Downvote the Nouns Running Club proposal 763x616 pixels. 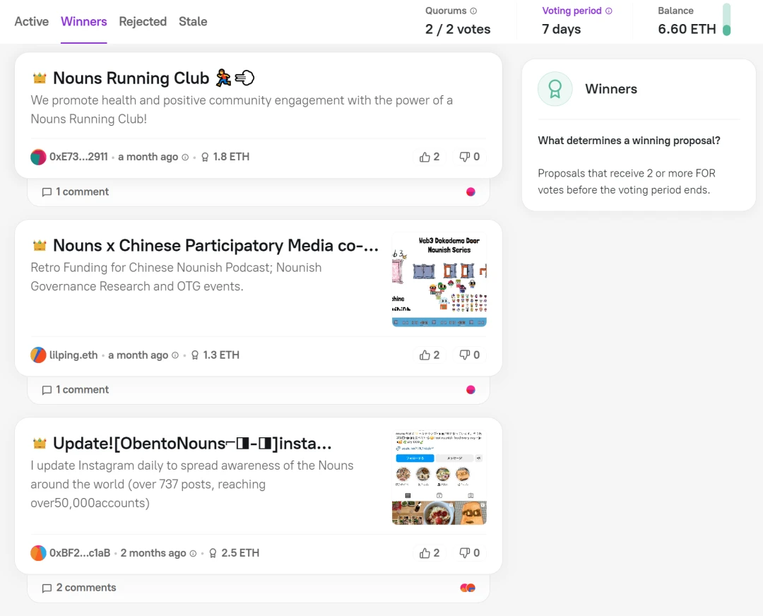[469, 157]
